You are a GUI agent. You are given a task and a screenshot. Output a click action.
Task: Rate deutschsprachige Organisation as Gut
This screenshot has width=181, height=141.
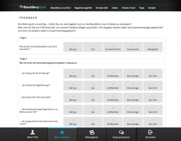pos(93,108)
